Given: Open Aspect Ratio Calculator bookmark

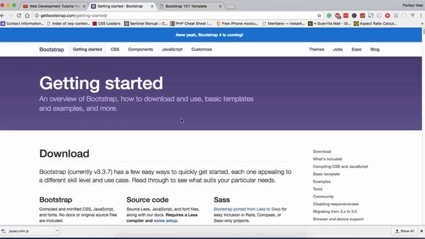Looking at the screenshot, I should tap(375, 24).
